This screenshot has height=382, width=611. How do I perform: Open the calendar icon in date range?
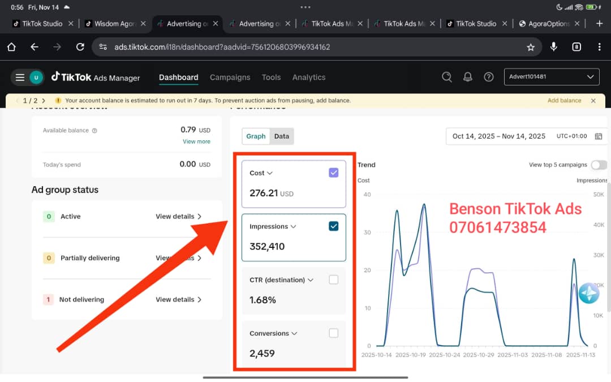tap(599, 136)
